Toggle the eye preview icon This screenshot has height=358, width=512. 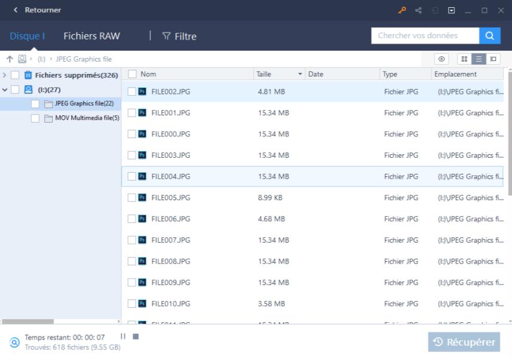coord(442,59)
